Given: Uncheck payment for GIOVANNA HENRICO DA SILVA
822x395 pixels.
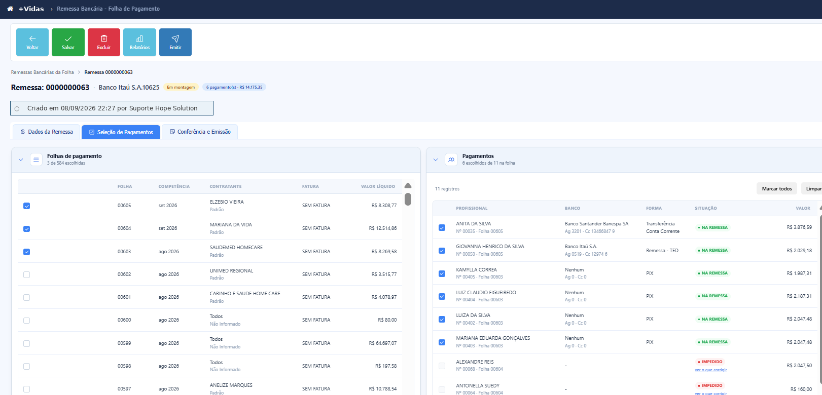Looking at the screenshot, I should point(442,251).
